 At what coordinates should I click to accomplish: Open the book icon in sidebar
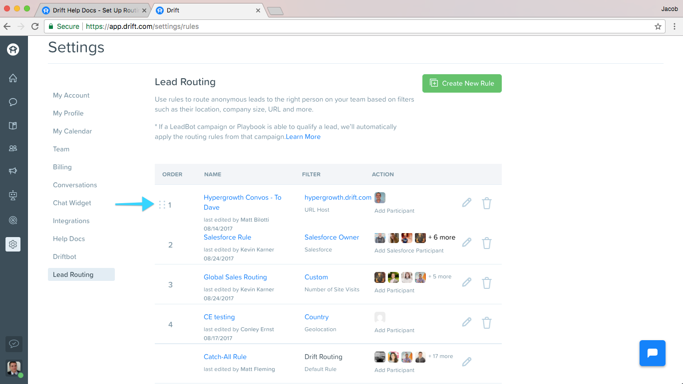point(13,126)
